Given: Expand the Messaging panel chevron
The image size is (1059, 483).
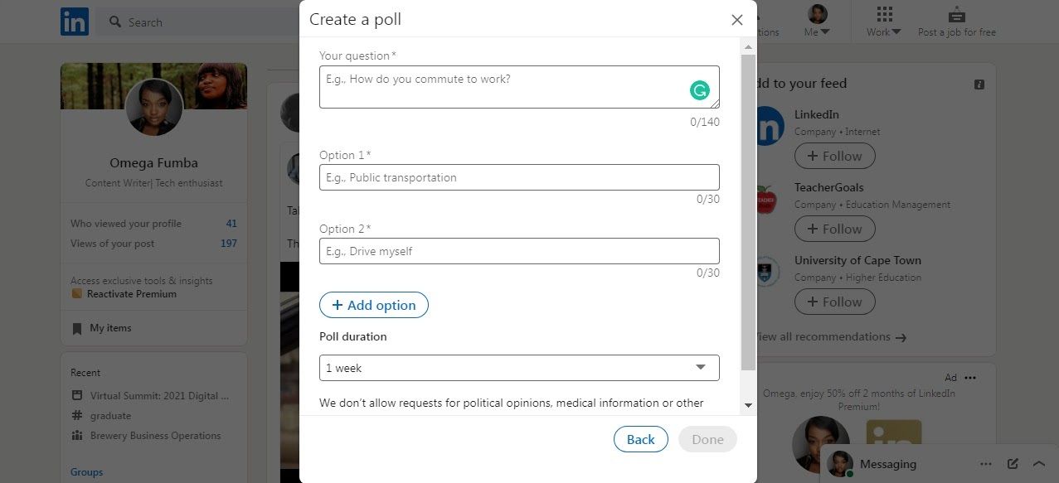Looking at the screenshot, I should (1039, 464).
